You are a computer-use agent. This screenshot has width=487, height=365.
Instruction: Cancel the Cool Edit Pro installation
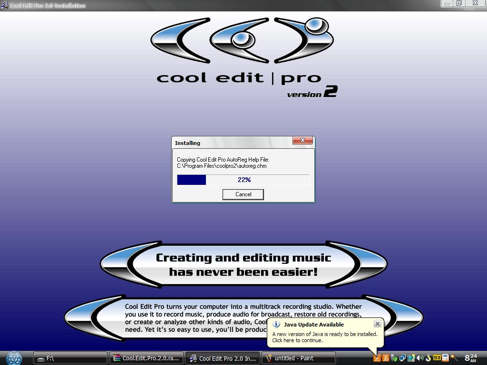(243, 194)
